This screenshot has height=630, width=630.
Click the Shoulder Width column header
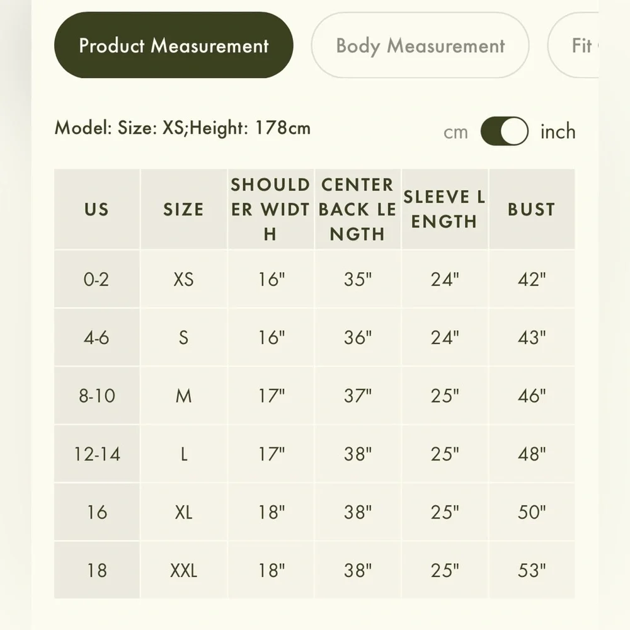[x=270, y=209]
